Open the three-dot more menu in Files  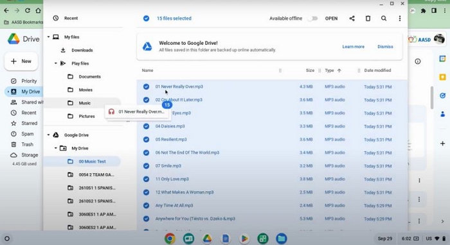400,19
